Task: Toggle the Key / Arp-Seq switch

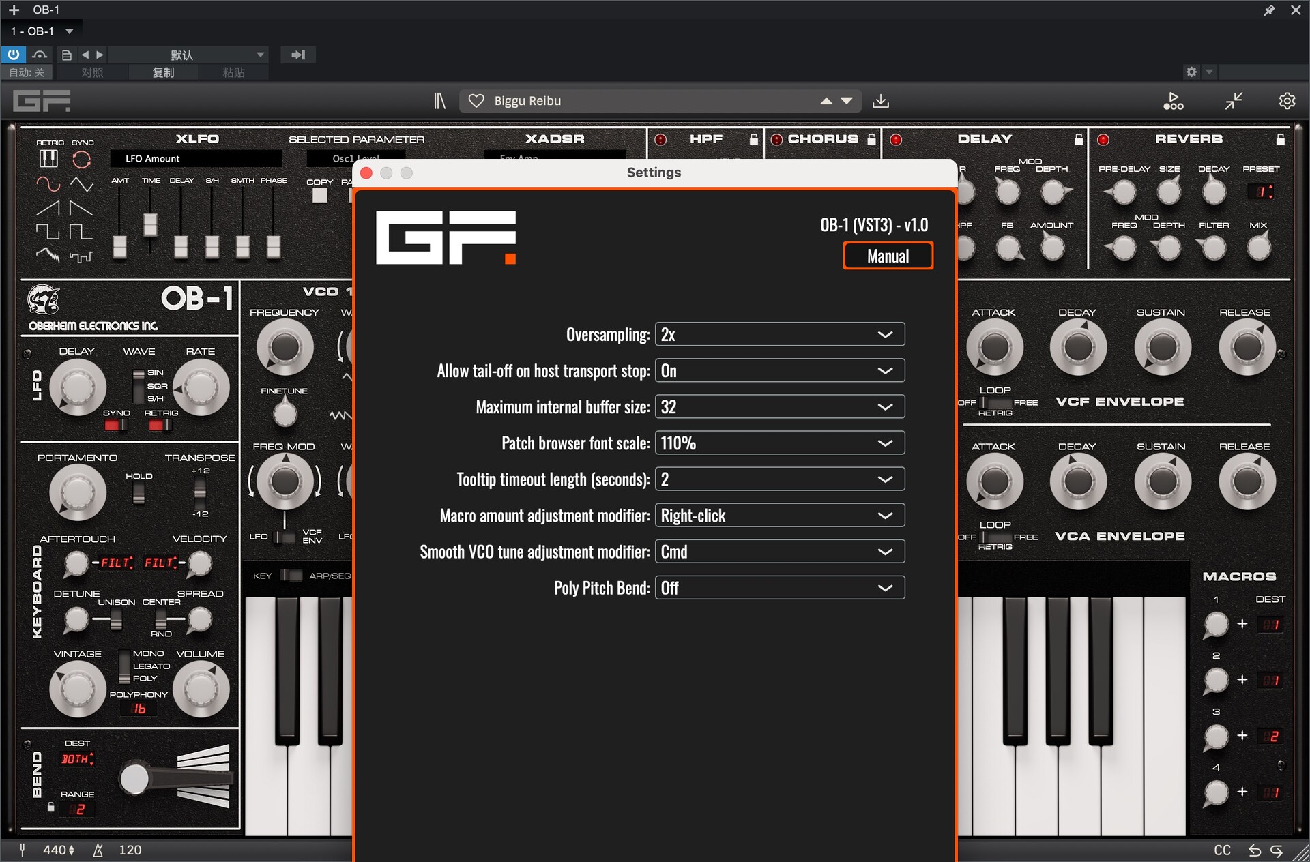Action: 291,576
